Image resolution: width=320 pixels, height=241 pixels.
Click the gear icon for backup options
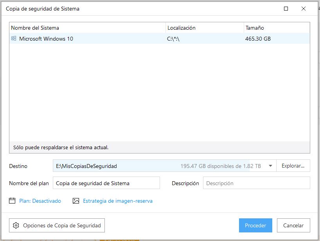pyautogui.click(x=16, y=225)
